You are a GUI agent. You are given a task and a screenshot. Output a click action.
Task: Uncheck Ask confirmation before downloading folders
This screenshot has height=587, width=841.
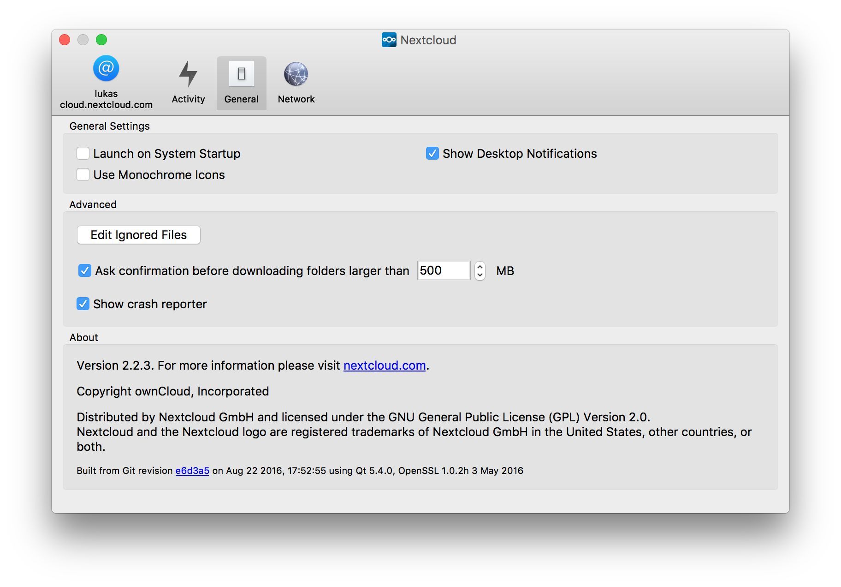pyautogui.click(x=85, y=271)
